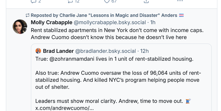Click the repost arrows icon beside 'Reposted by'
Viewport: 221px width, 111px height.
coord(28,15)
